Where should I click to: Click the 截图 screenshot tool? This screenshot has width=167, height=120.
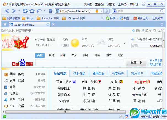click(124, 18)
